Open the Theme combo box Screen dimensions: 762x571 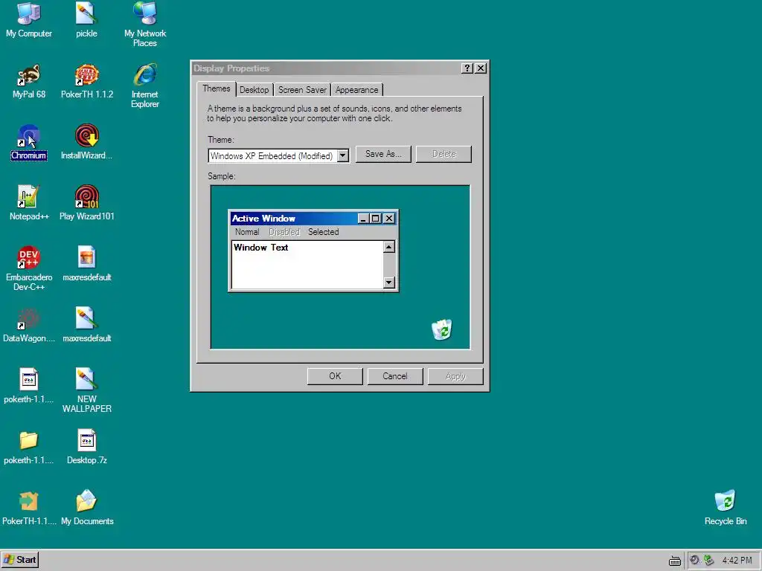[278, 156]
